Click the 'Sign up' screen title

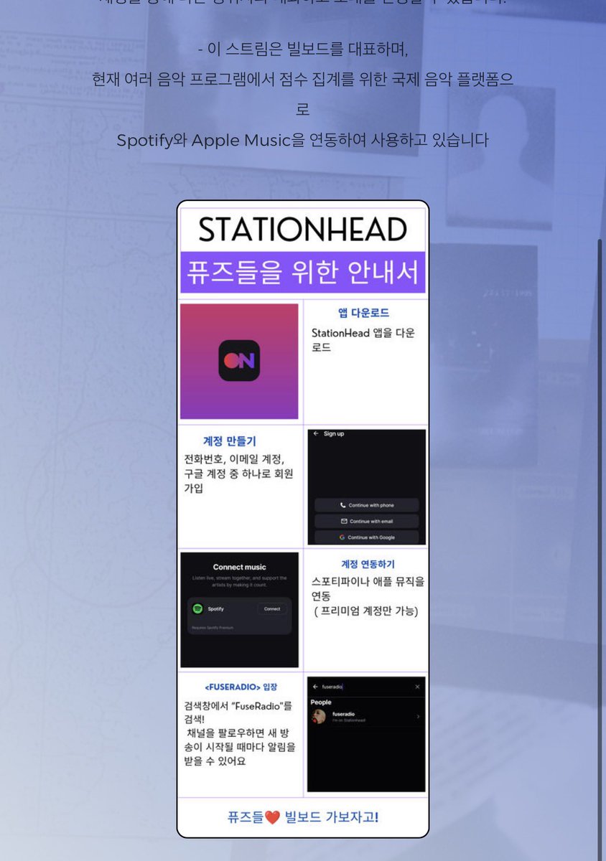point(334,433)
